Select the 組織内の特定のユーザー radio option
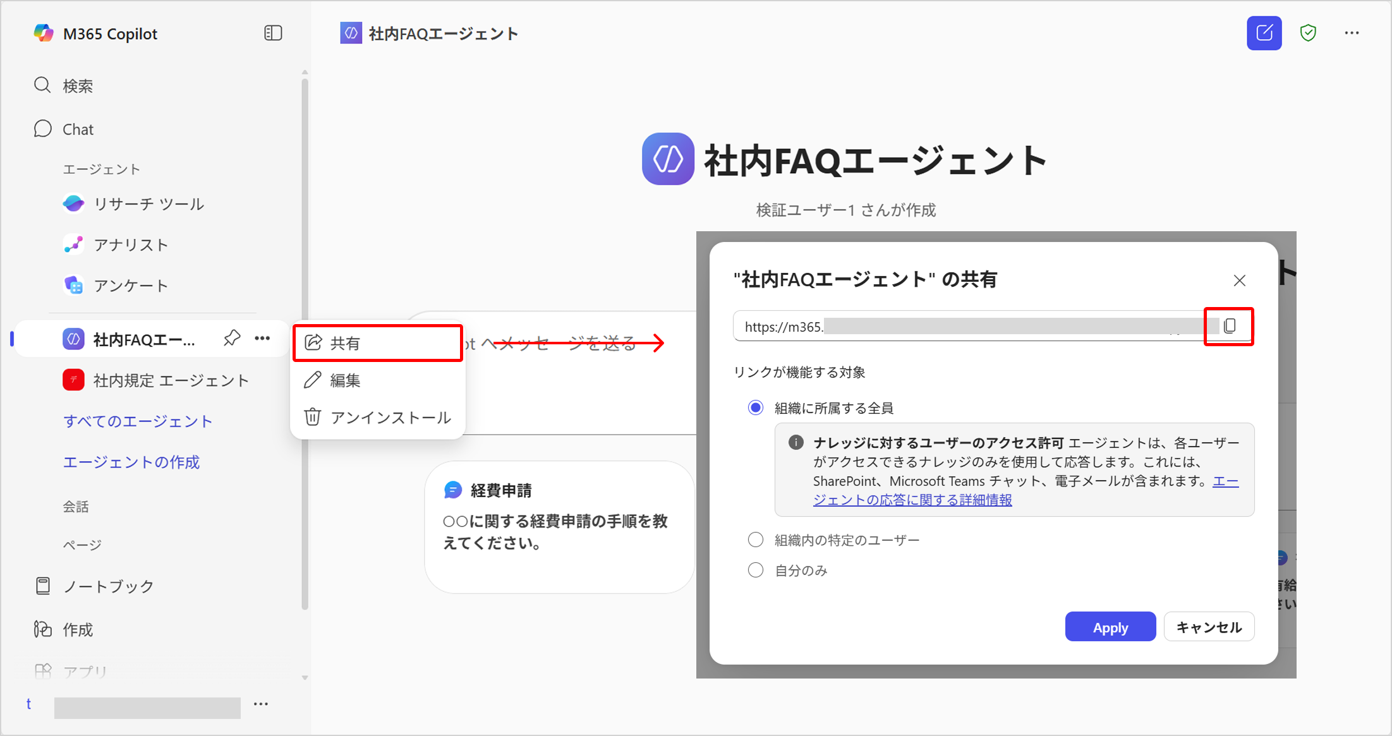1392x736 pixels. [x=756, y=540]
